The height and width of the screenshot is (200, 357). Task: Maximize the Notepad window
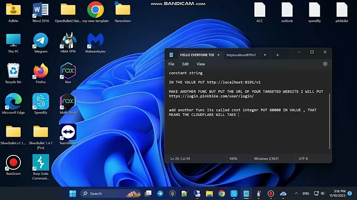312,52
